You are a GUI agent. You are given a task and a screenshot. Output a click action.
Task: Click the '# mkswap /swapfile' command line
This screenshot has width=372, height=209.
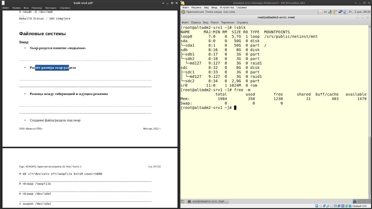[x=35, y=184]
